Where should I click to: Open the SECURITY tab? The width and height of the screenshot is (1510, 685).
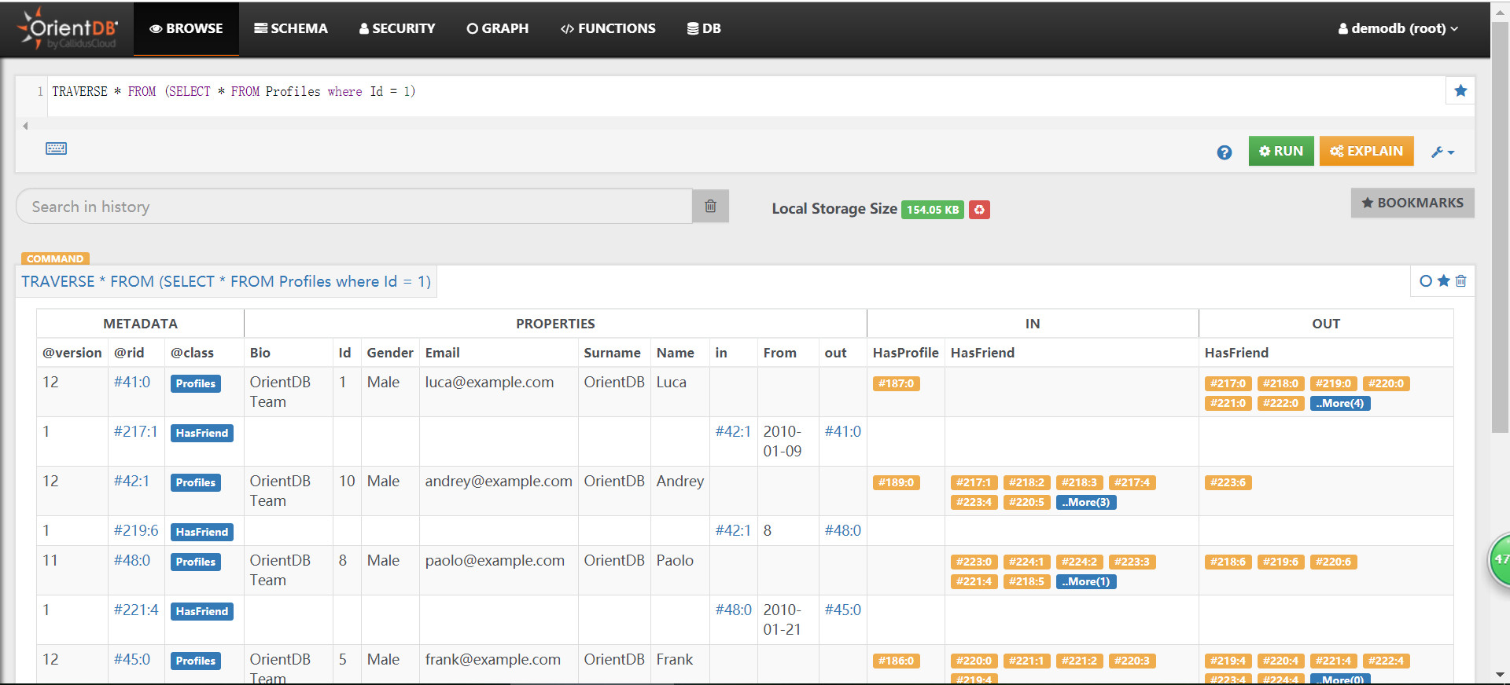[397, 28]
